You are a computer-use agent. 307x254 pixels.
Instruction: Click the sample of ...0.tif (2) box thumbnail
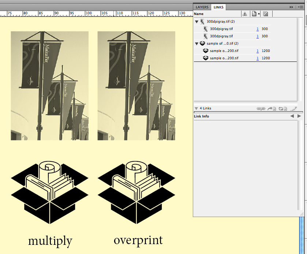(202, 43)
